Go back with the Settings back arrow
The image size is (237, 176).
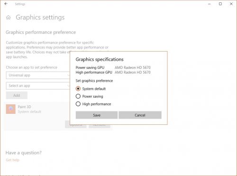[6, 4]
